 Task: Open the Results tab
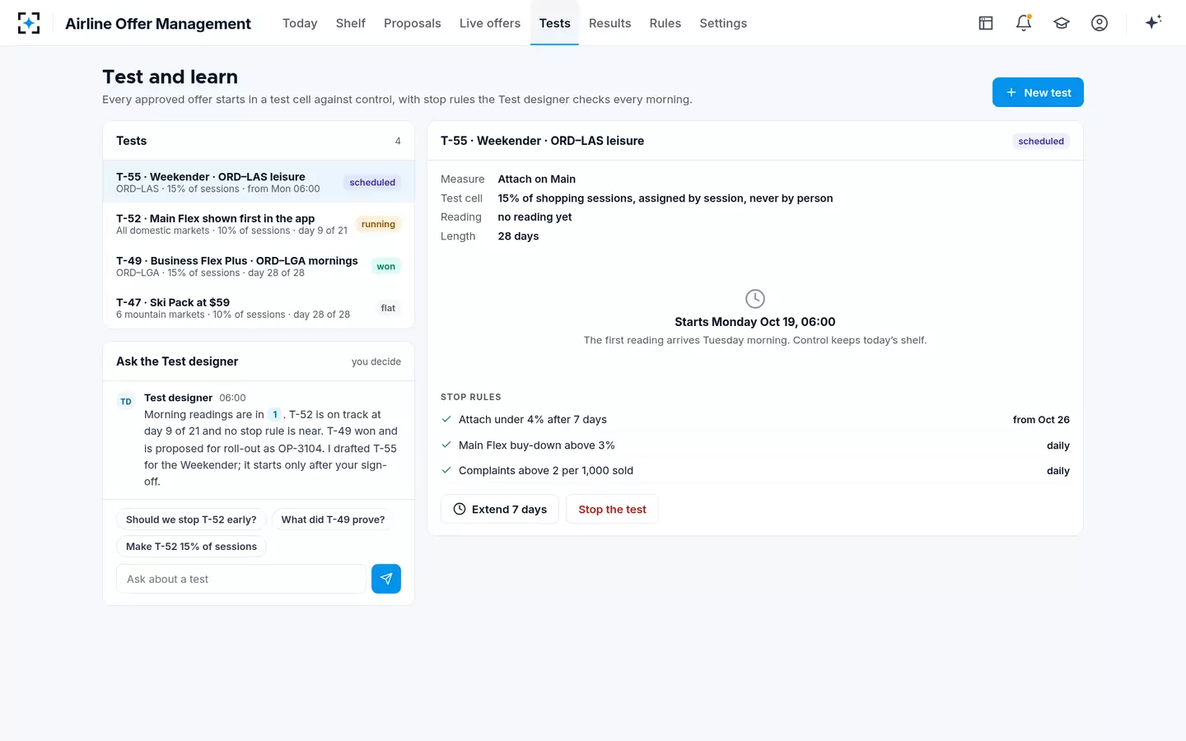610,23
